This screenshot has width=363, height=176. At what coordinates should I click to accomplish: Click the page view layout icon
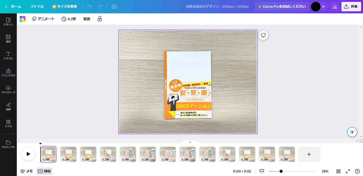262,171
